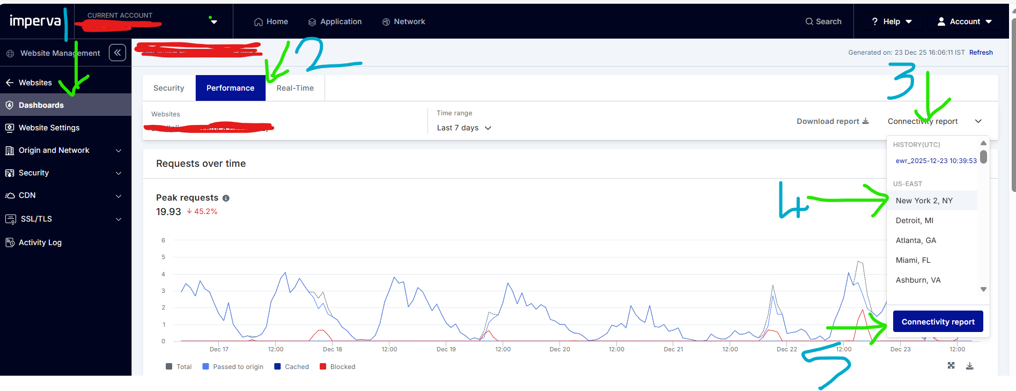This screenshot has height=391, width=1016.
Task: Switch to the Security dashboard tab
Action: point(169,88)
